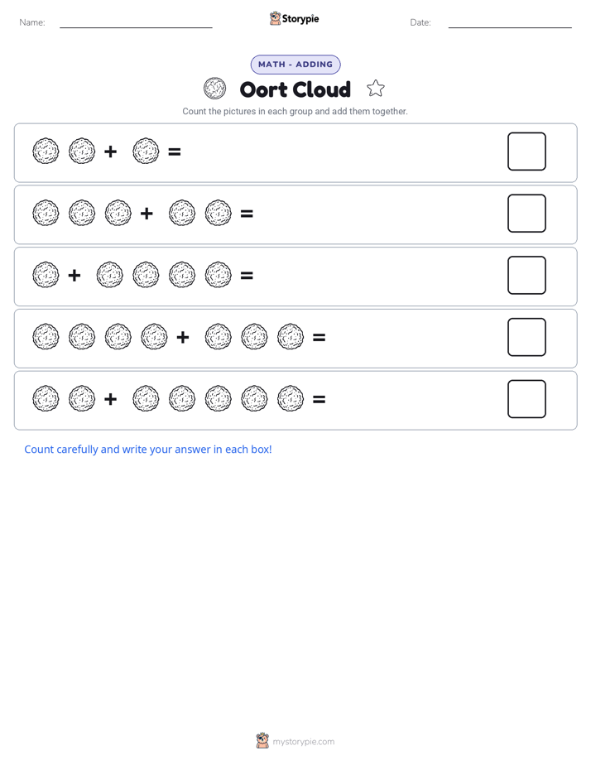Select the answer box in the fifth row
The width and height of the screenshot is (591, 765).
point(526,399)
